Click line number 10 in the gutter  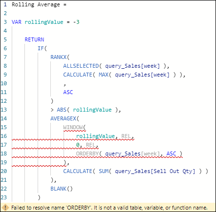tap(4, 83)
